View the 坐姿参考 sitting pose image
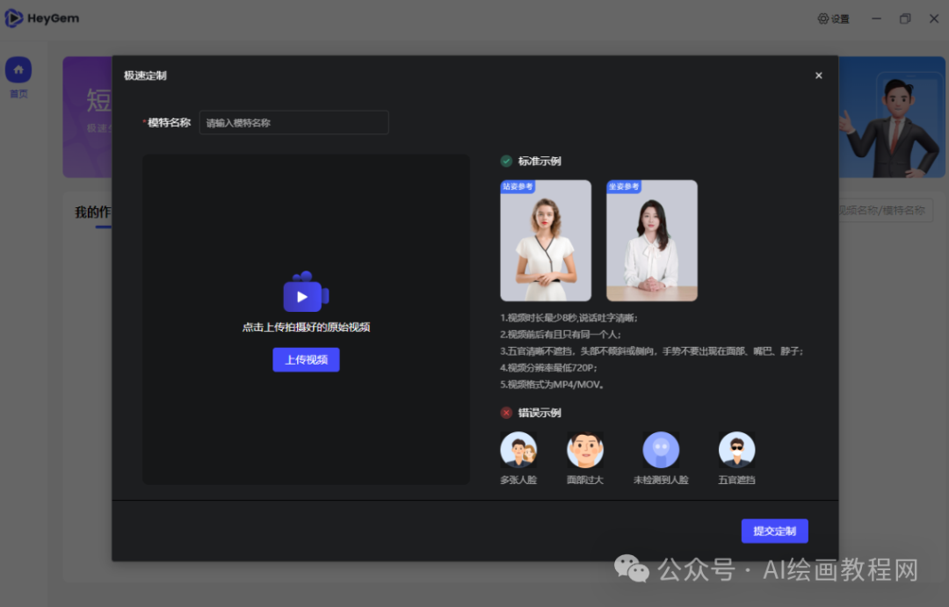Viewport: 949px width, 607px height. pos(651,240)
